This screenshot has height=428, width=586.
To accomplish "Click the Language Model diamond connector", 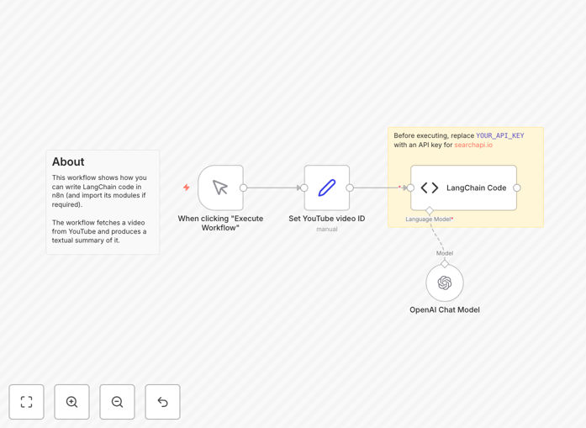I will tap(430, 210).
